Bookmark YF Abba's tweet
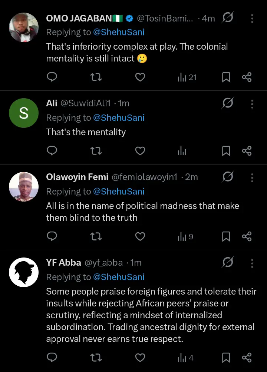Viewport: 267px width, 372px height. (x=226, y=358)
